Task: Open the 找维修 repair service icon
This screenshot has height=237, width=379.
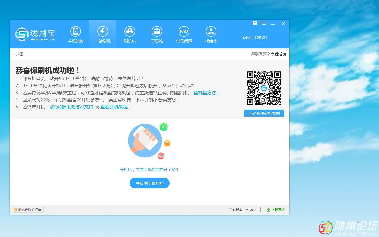Action: pyautogui.click(x=211, y=32)
